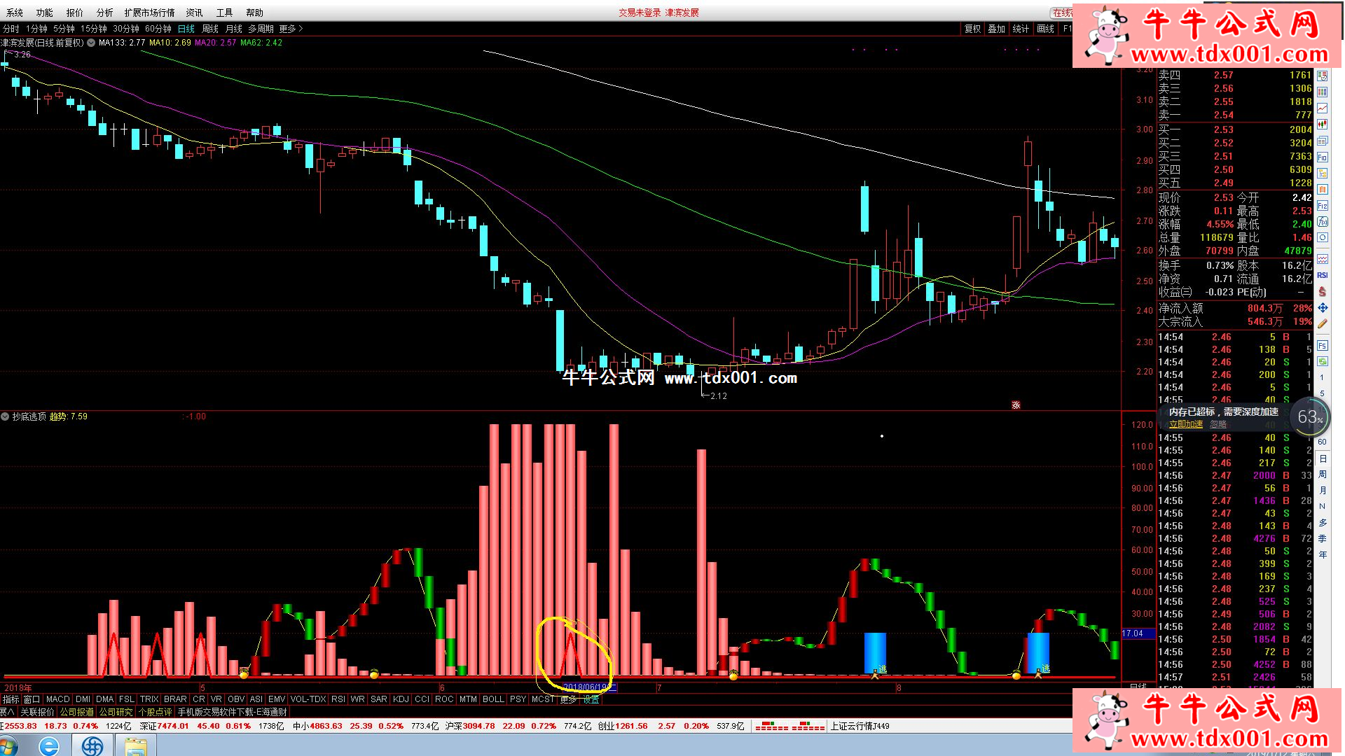Click the 立即加速 link
Viewport: 1345px width, 756px height.
(x=1185, y=424)
